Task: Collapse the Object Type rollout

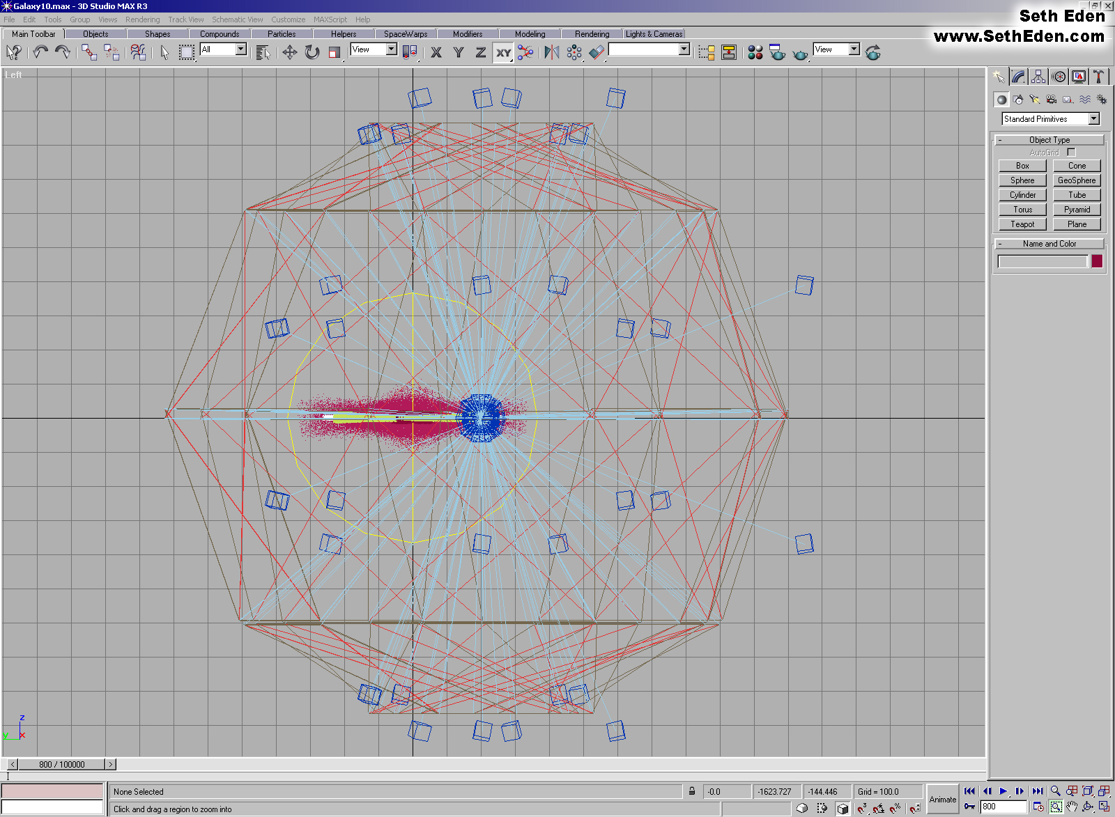Action: pos(1049,140)
